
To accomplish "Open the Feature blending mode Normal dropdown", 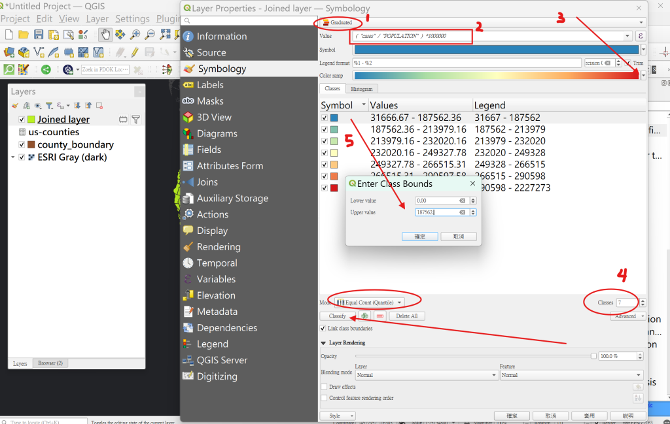I will [571, 375].
